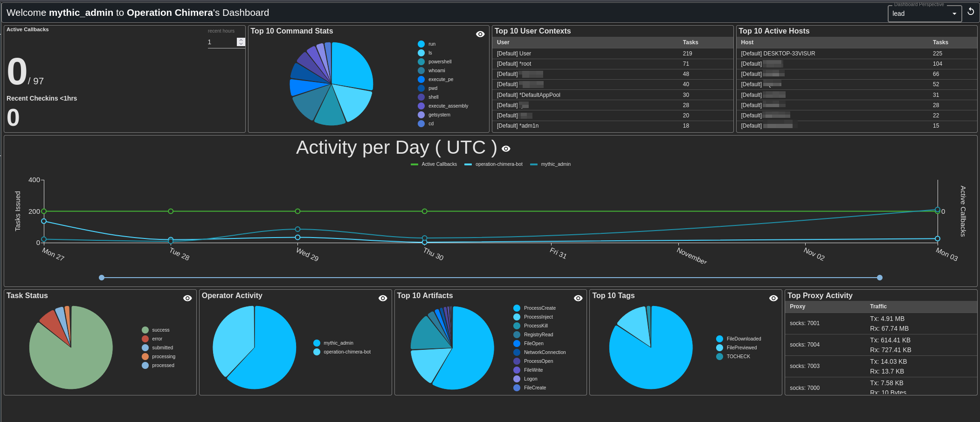Click operation-chimera-bot in the chart legend

(x=493, y=164)
